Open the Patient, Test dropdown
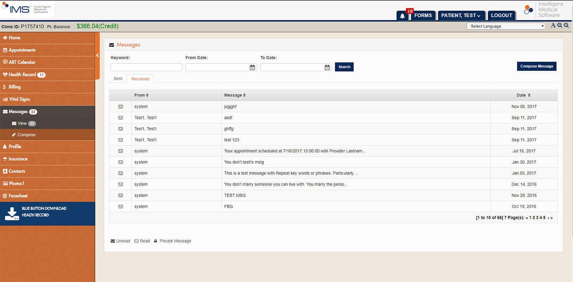 tap(461, 15)
